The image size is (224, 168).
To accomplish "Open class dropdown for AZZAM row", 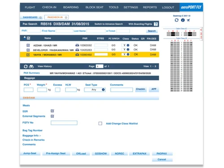I will (128, 45).
